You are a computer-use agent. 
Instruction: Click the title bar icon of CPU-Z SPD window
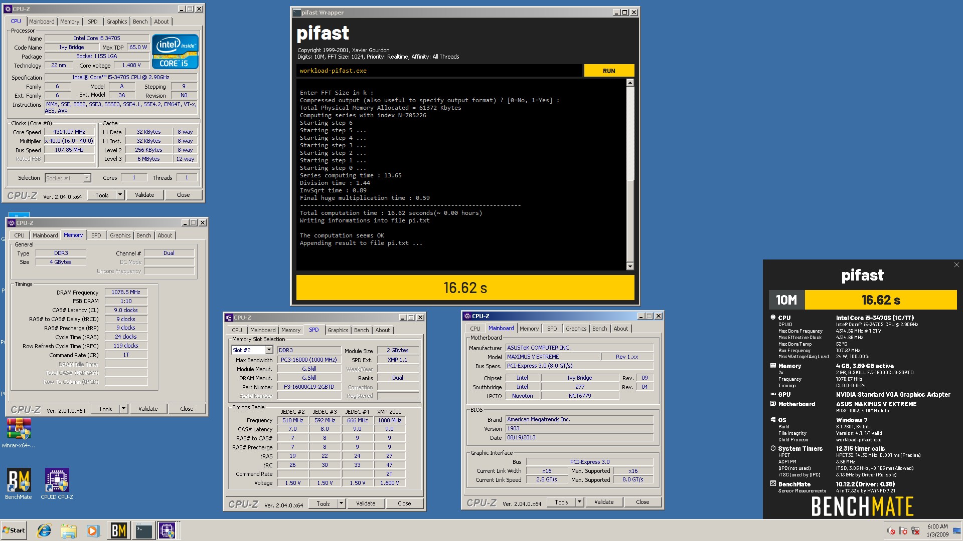point(229,318)
